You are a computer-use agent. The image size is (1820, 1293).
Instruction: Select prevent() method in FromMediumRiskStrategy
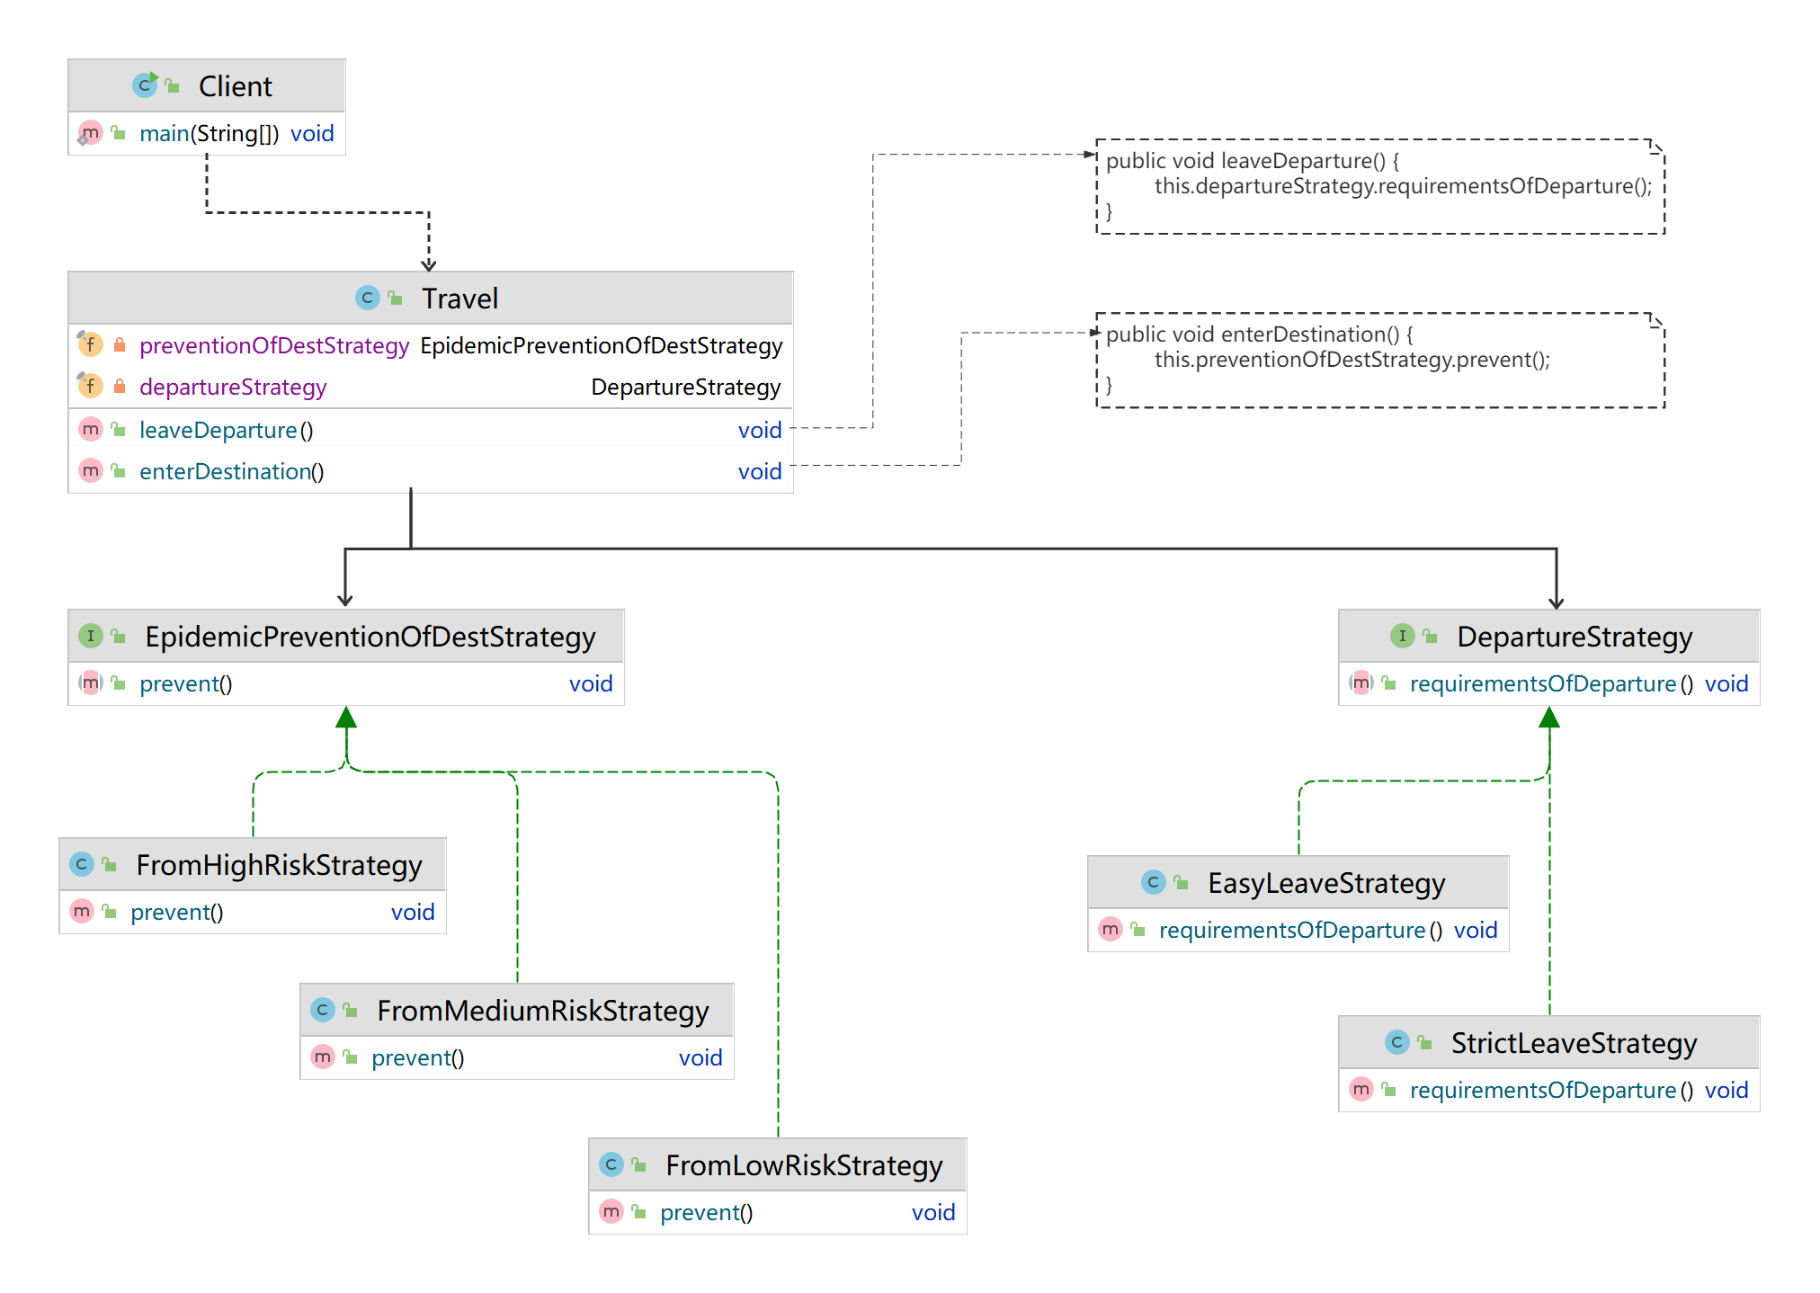click(x=417, y=1058)
